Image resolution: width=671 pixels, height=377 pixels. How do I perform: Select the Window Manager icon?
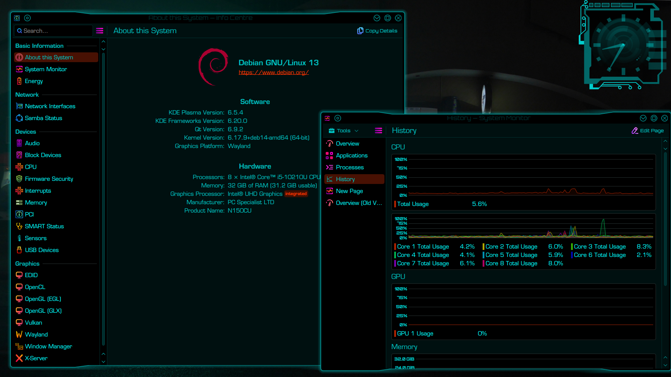[19, 346]
